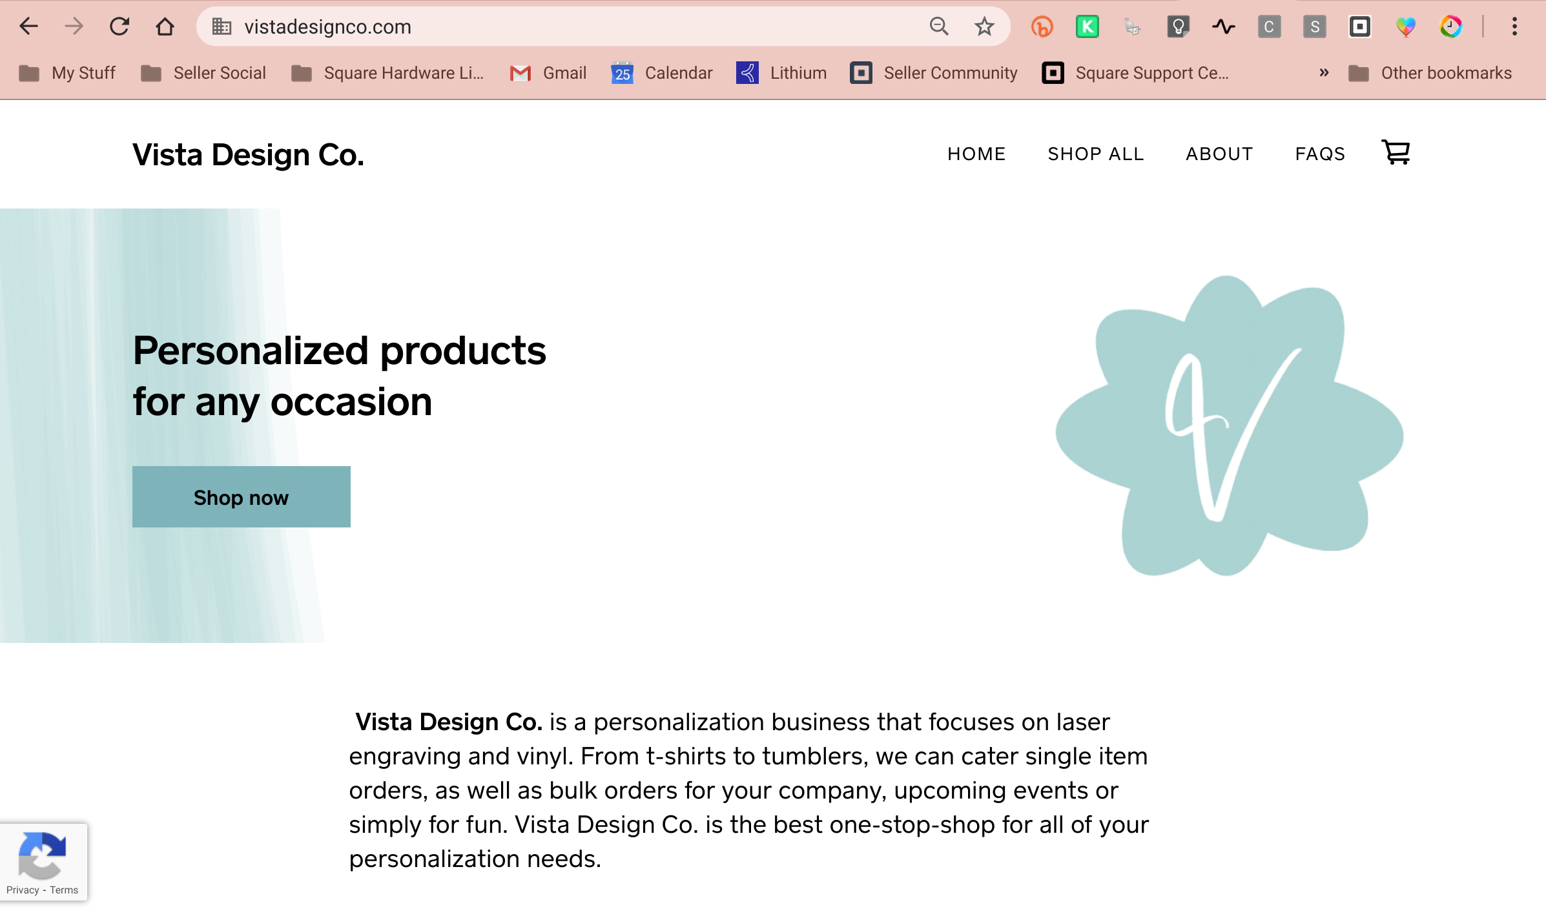The image size is (1546, 918).
Task: Reload the current page
Action: [119, 26]
